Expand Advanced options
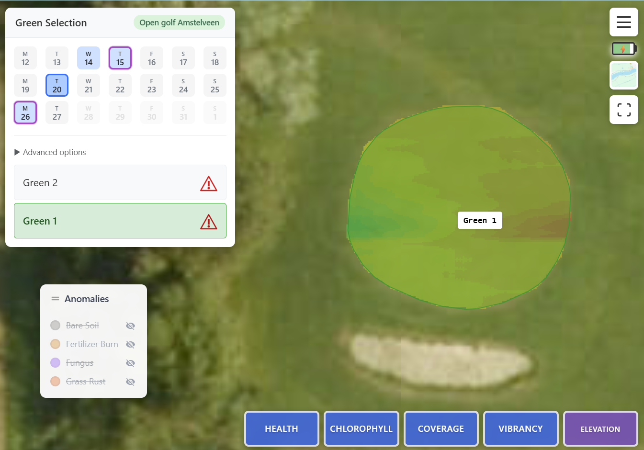Image resolution: width=644 pixels, height=450 pixels. 50,152
